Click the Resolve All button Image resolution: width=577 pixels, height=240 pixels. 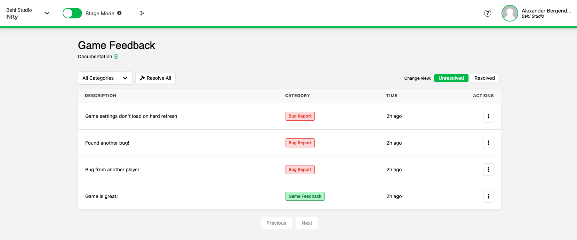(155, 78)
